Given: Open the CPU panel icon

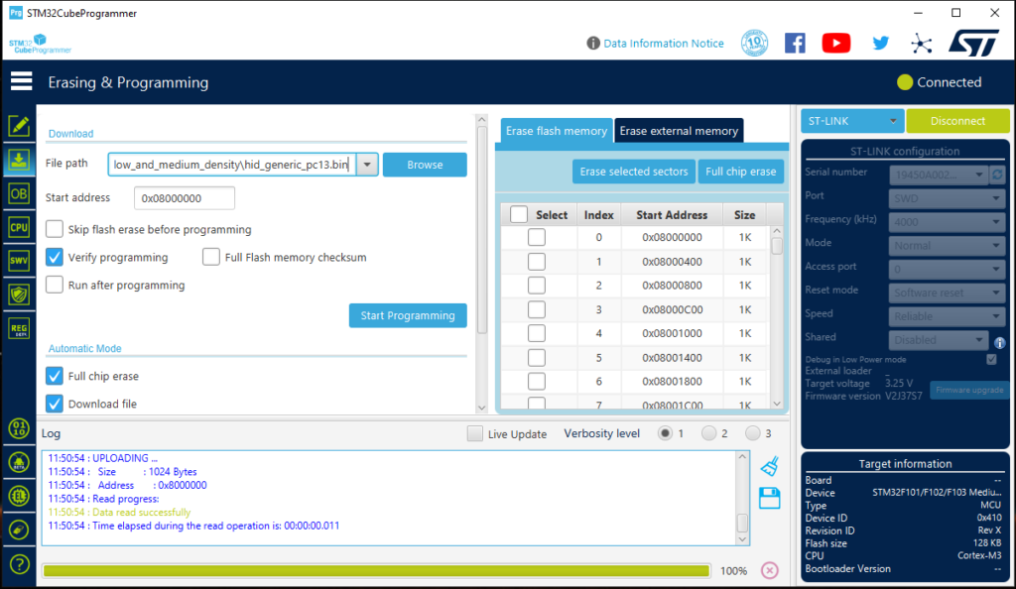Looking at the screenshot, I should [19, 227].
